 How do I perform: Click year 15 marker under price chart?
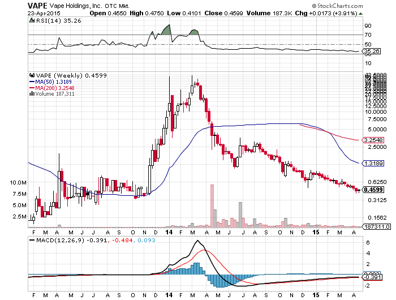pyautogui.click(x=316, y=232)
